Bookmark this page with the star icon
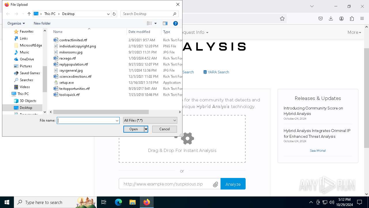Image resolution: width=369 pixels, height=208 pixels. tap(282, 18)
